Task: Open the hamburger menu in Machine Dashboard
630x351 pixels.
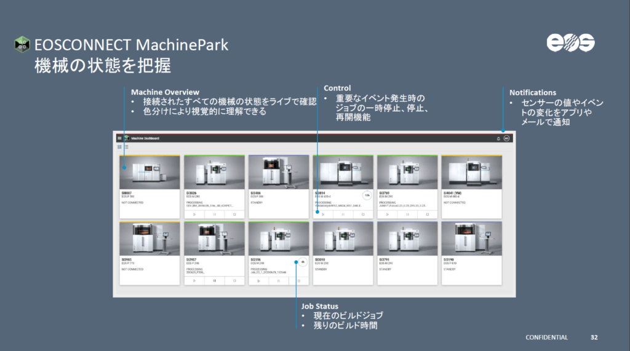Action: point(119,138)
